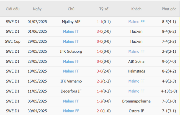Open the IFK Goteborg team link
The height and width of the screenshot is (115, 180).
(71, 51)
